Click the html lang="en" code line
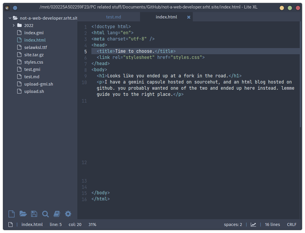This screenshot has width=305, height=233. 112,33
